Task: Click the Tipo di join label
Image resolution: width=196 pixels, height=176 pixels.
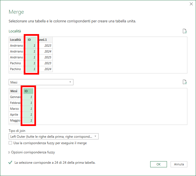Action: (x=17, y=131)
